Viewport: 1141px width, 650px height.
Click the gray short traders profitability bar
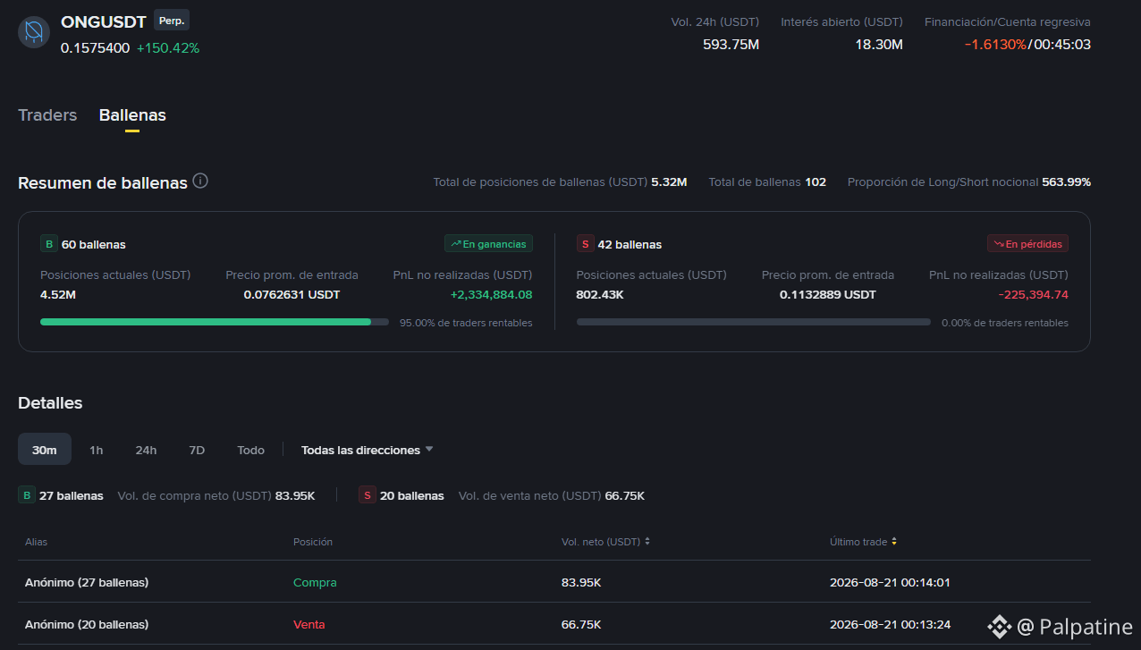pos(754,322)
